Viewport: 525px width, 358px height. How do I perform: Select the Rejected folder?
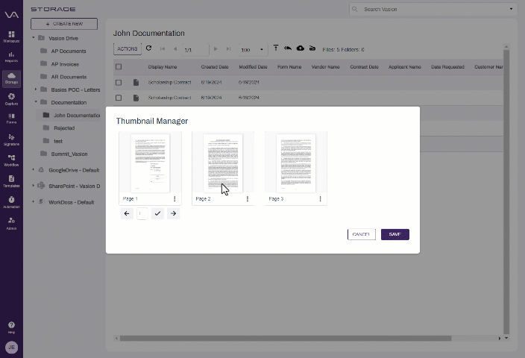point(64,128)
